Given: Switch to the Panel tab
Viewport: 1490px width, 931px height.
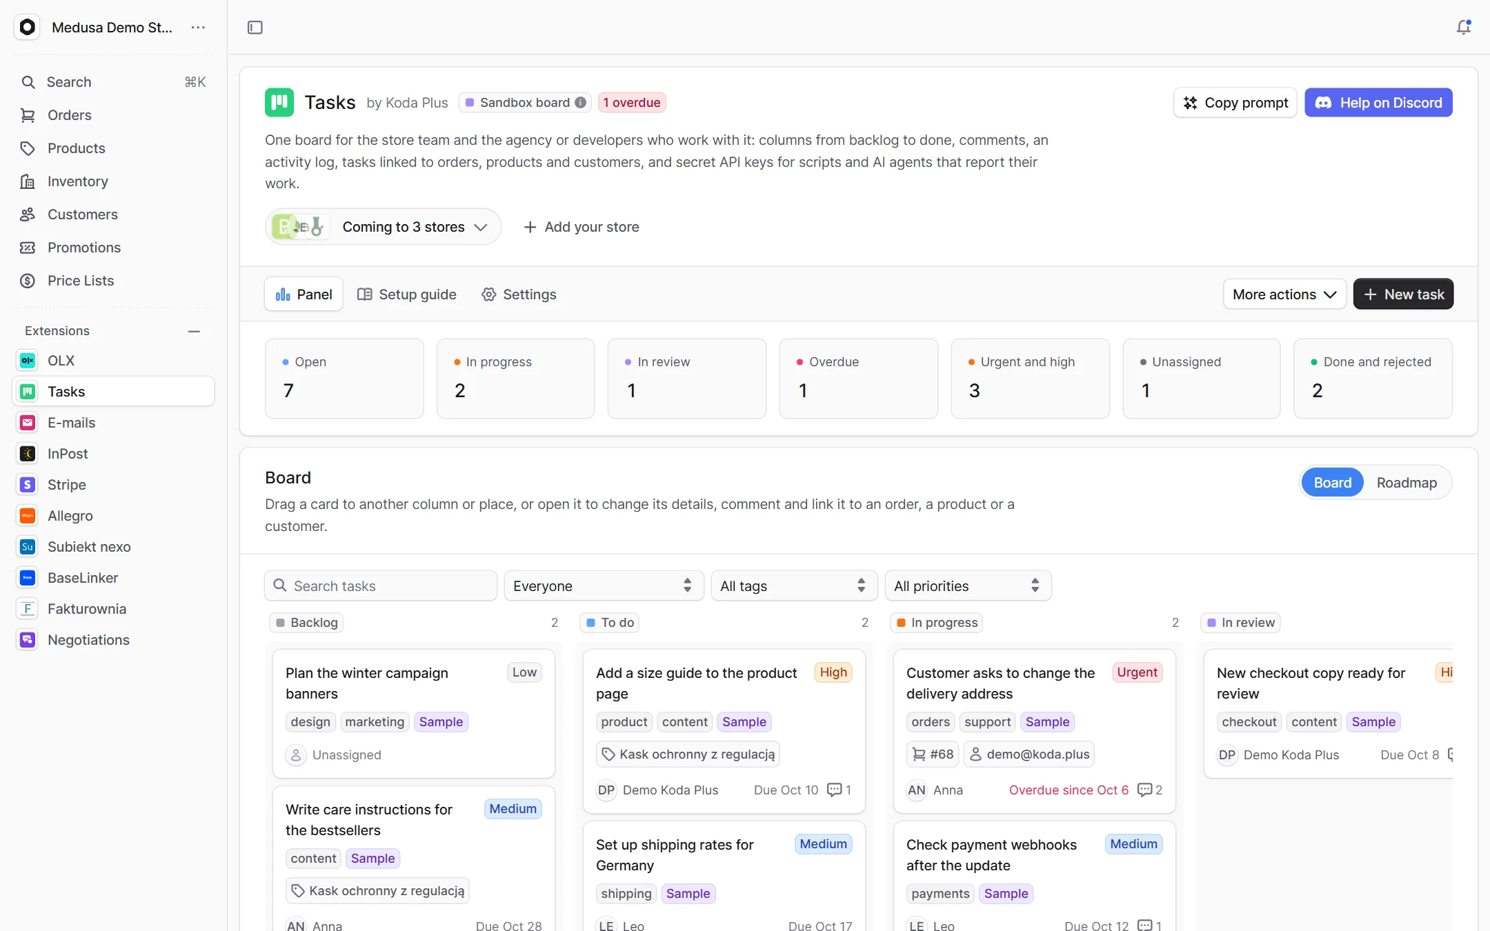Looking at the screenshot, I should coord(304,294).
